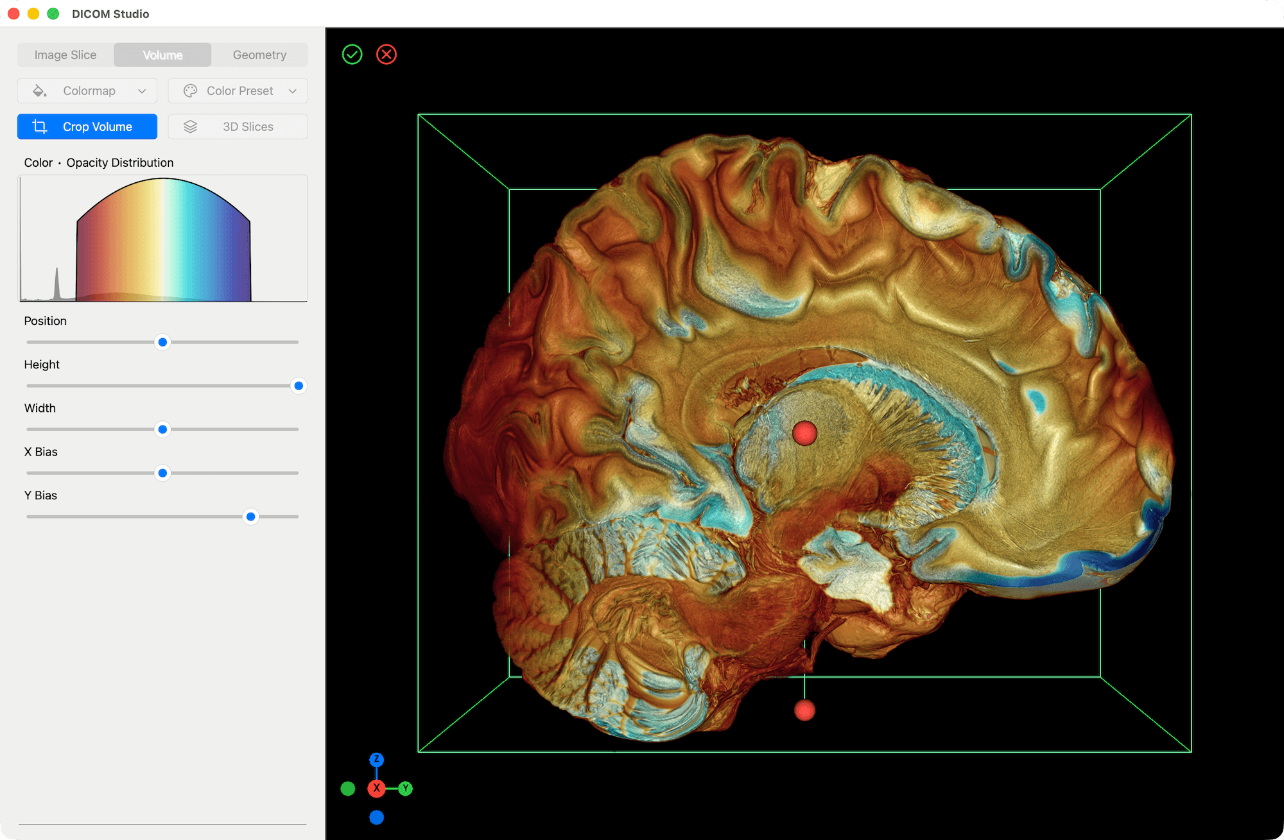This screenshot has height=840, width=1284.
Task: Confirm the crop with the green checkmark icon
Action: tap(352, 54)
